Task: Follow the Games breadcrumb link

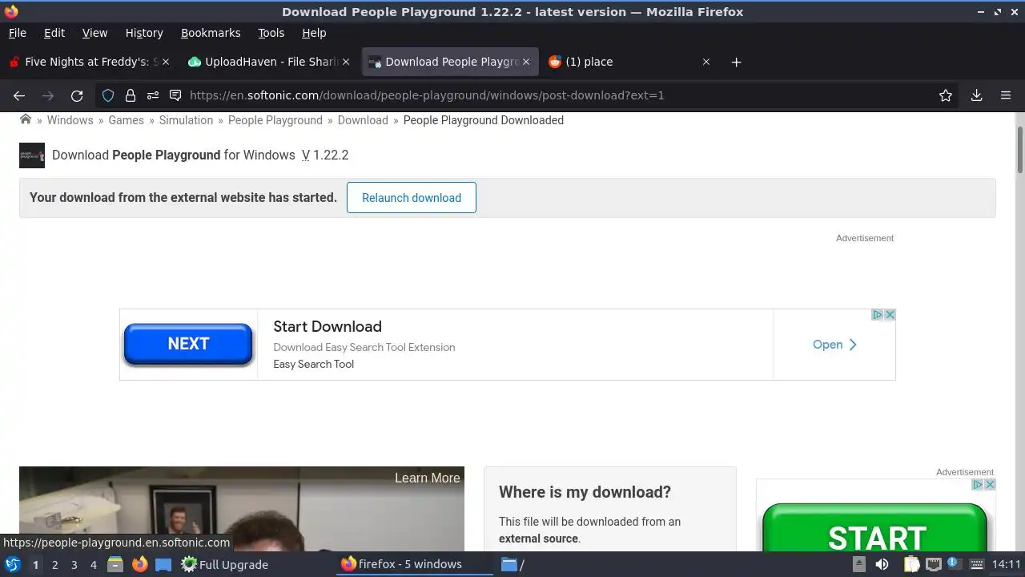Action: (x=127, y=120)
